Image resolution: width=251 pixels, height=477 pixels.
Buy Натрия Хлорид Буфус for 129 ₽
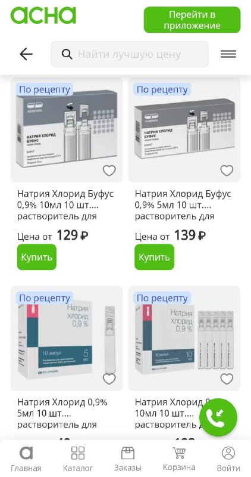click(37, 257)
